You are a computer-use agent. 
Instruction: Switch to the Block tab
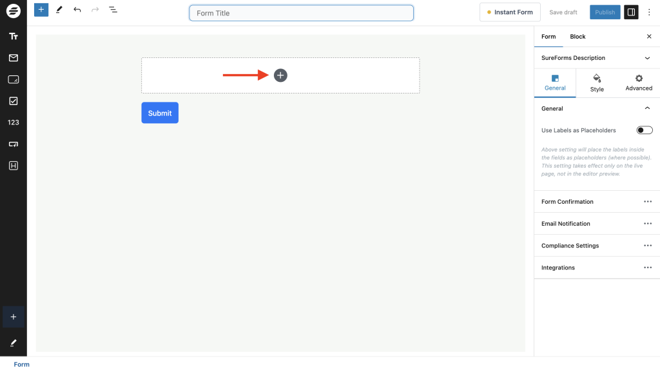click(x=577, y=37)
